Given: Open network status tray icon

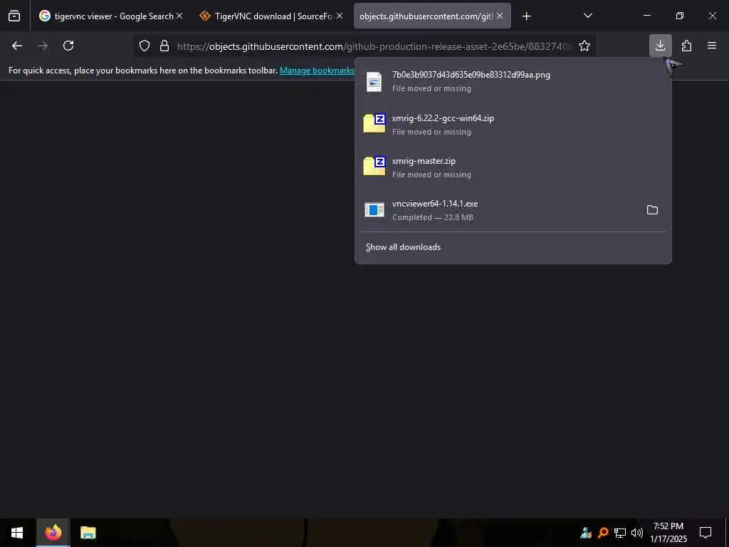Looking at the screenshot, I should tap(620, 533).
